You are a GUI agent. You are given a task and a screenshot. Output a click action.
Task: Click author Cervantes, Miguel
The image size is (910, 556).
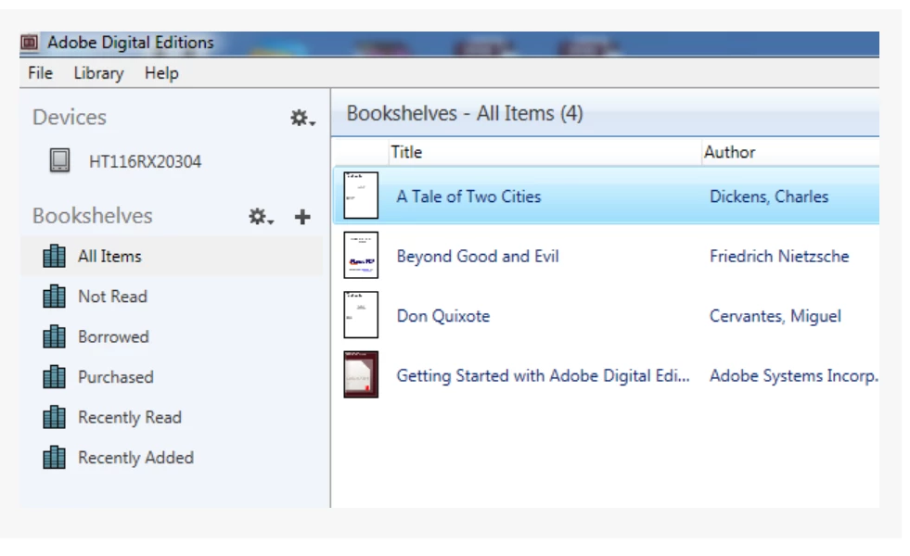(775, 316)
